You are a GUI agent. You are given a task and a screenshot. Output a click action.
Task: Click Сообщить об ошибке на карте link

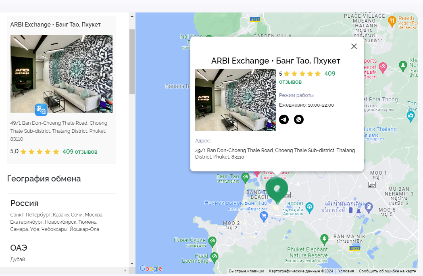point(387,271)
